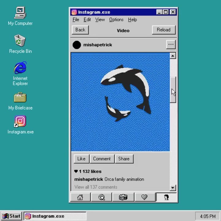
Task: Open the Edit menu
Action: (87, 20)
